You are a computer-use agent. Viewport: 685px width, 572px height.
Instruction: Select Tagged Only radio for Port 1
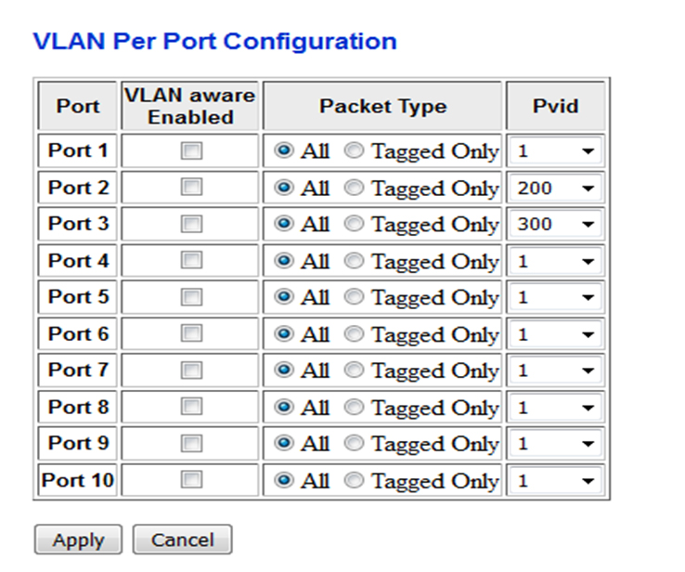pyautogui.click(x=355, y=151)
